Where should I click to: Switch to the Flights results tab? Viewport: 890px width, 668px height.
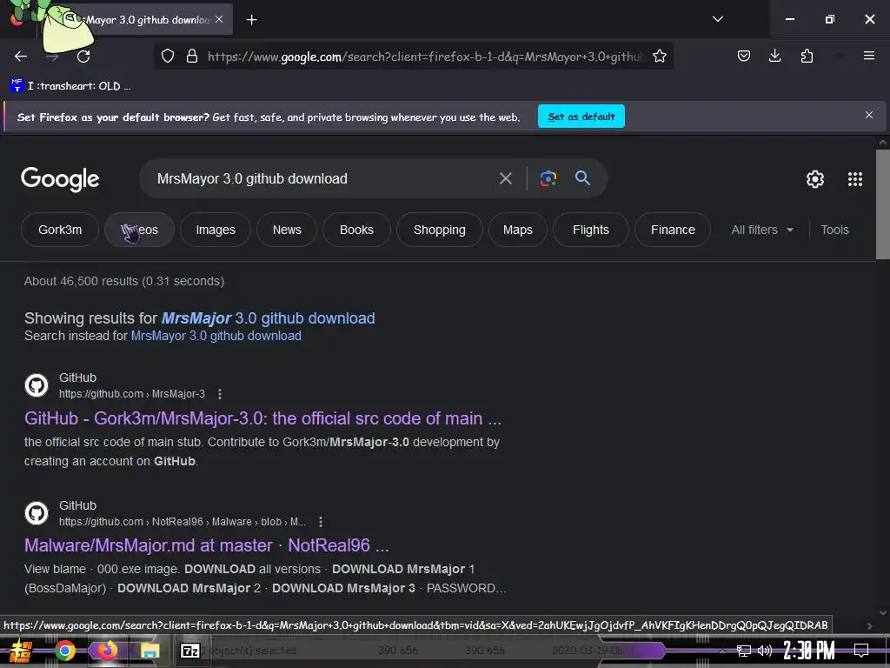(591, 230)
